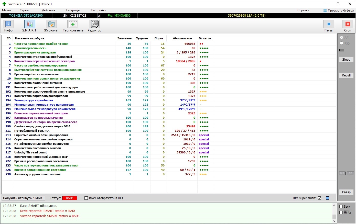Click the Остаток column header
The image size is (356, 224).
(205, 38)
